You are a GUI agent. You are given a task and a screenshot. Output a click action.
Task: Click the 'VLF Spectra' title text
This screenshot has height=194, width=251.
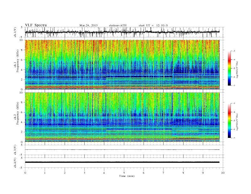click(36, 25)
